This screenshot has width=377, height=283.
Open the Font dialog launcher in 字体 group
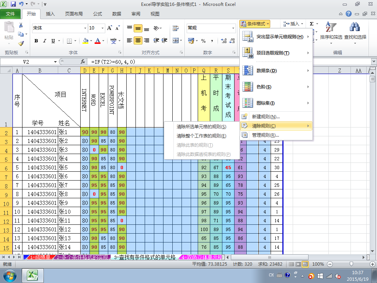coord(120,52)
